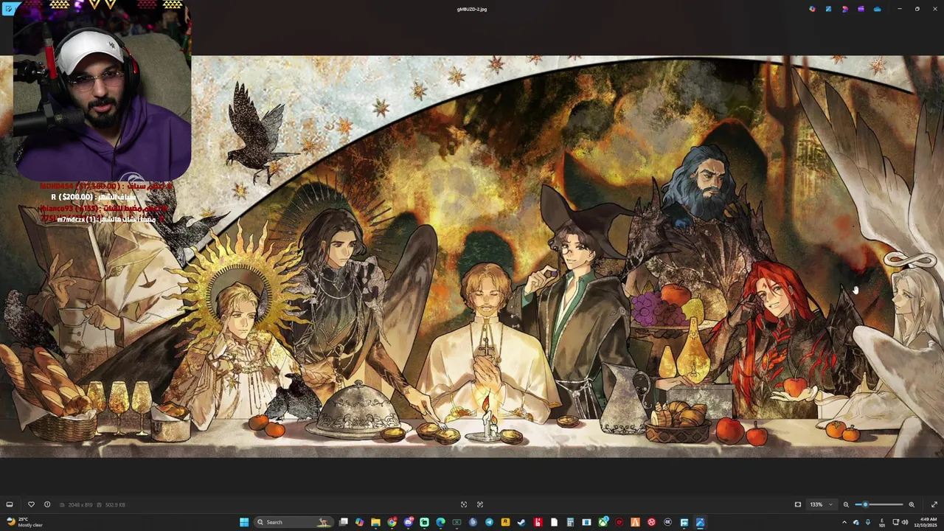Select the active Photos app on the taskbar
The width and height of the screenshot is (944, 531).
(x=700, y=522)
